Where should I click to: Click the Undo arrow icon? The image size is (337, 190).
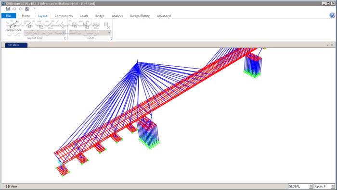pos(14,9)
